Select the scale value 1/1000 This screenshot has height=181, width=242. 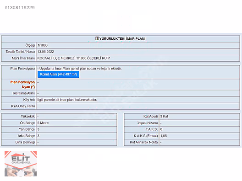tap(43, 45)
